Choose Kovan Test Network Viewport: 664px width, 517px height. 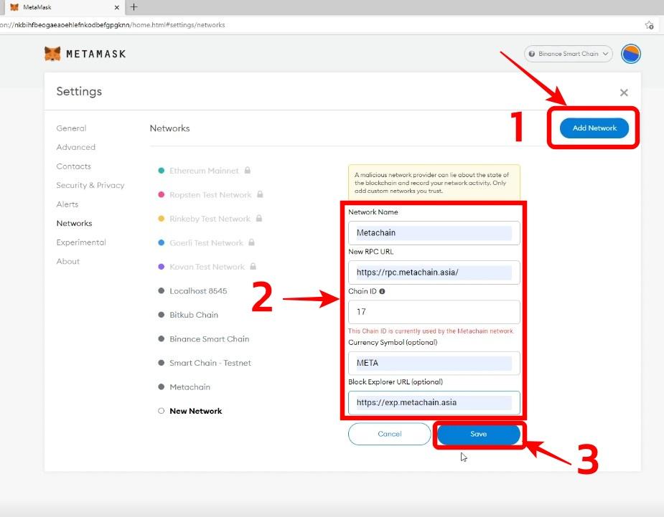207,267
